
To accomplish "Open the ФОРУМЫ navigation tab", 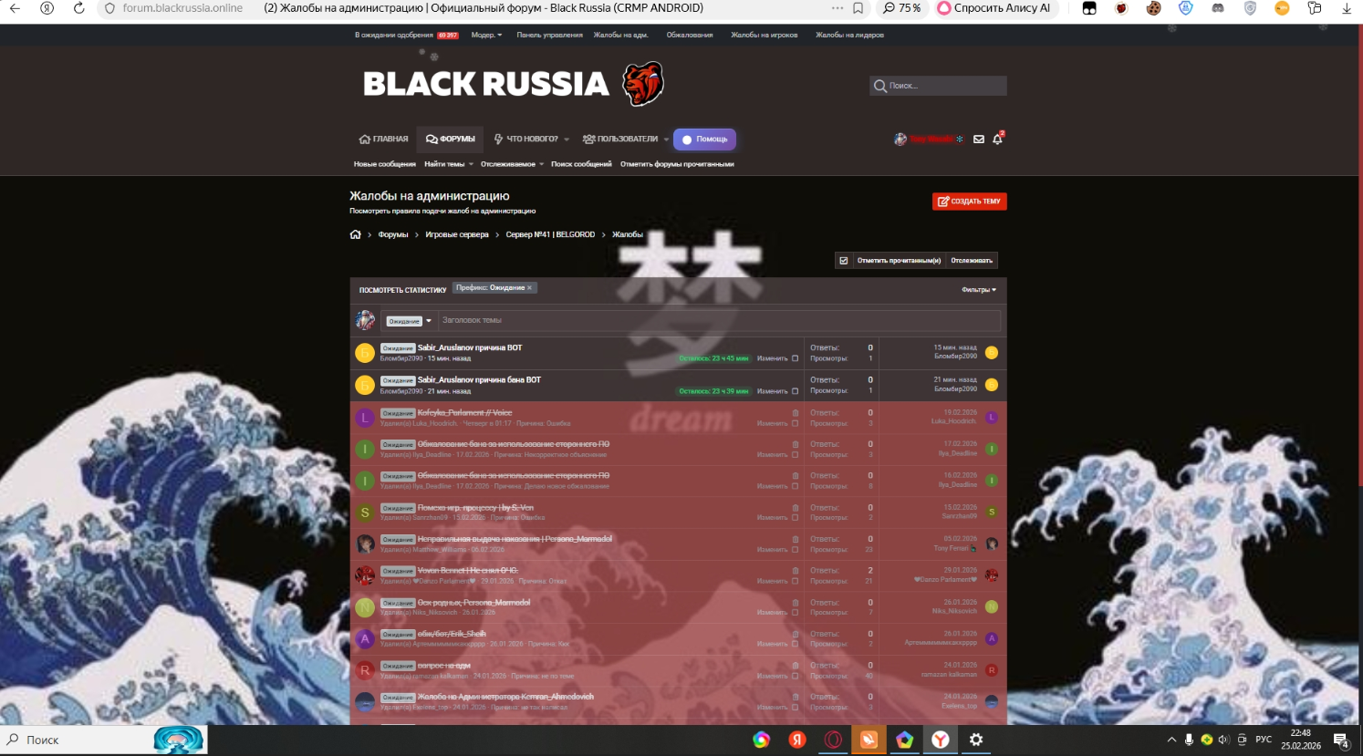I will point(451,140).
